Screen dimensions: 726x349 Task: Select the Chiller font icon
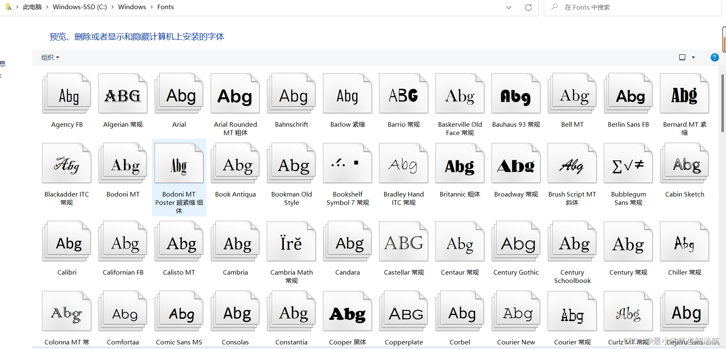(684, 241)
